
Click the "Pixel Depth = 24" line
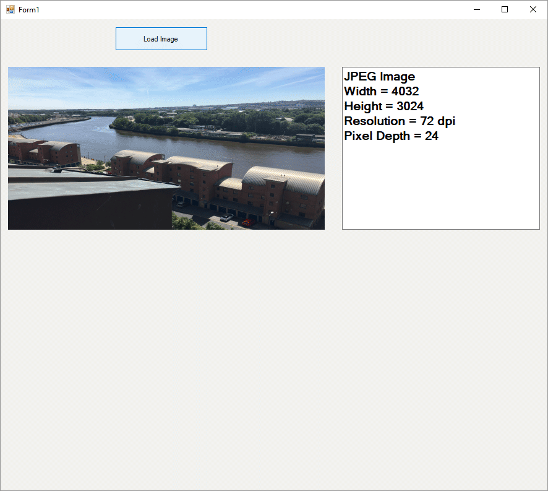point(391,136)
